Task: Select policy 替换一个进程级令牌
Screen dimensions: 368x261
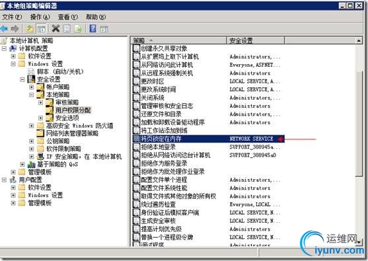Action: click(x=166, y=237)
